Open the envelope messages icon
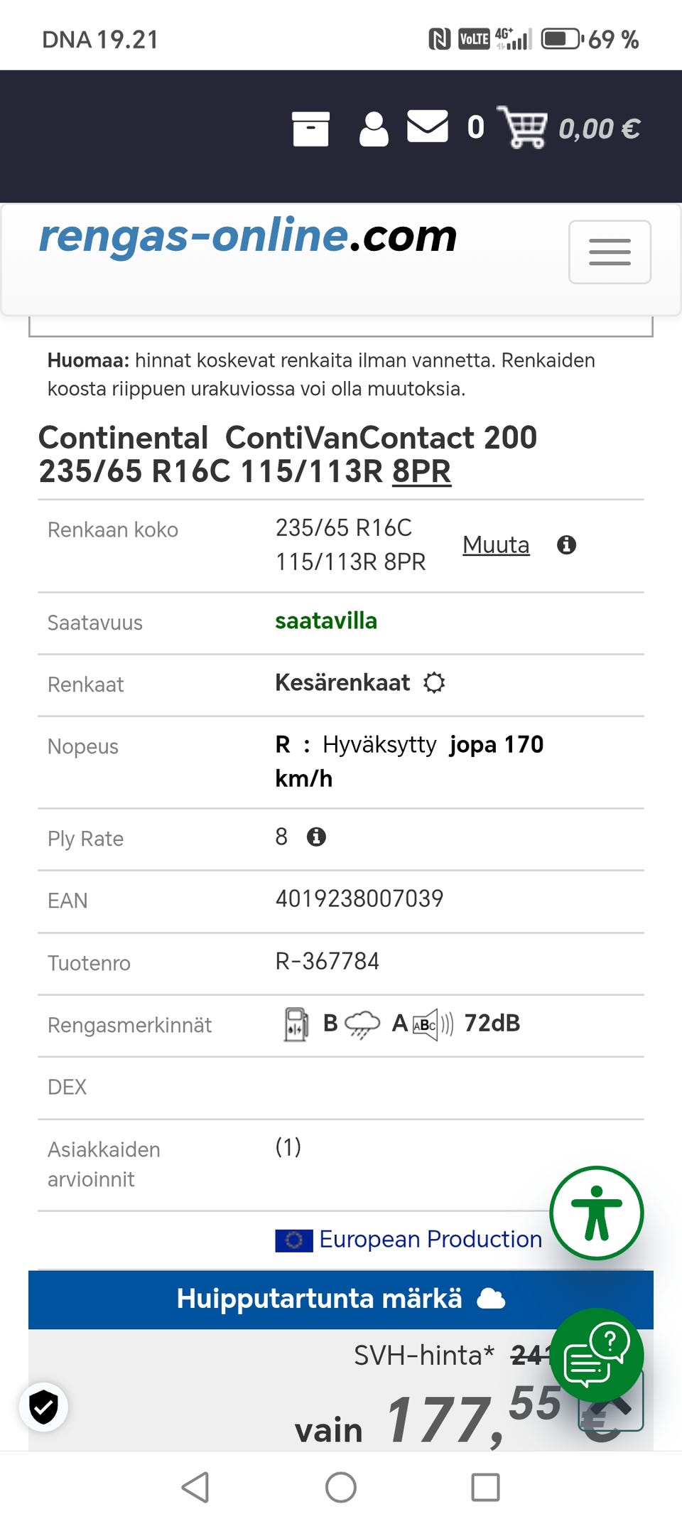 point(427,127)
